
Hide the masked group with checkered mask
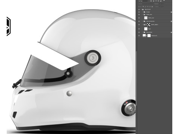[139, 25]
